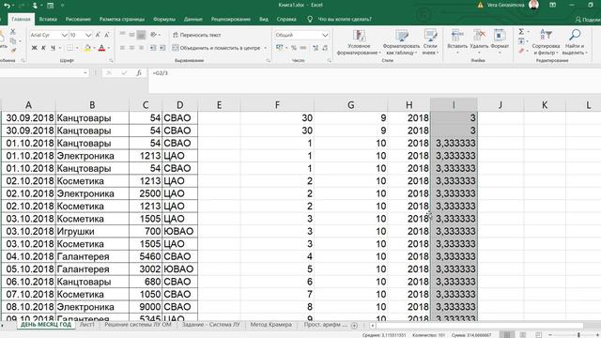Open 'Сортировка и фильтр' menu

(x=546, y=42)
